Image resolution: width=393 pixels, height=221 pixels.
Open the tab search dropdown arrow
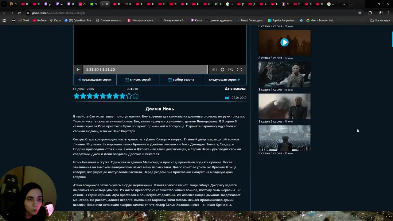coord(4,4)
